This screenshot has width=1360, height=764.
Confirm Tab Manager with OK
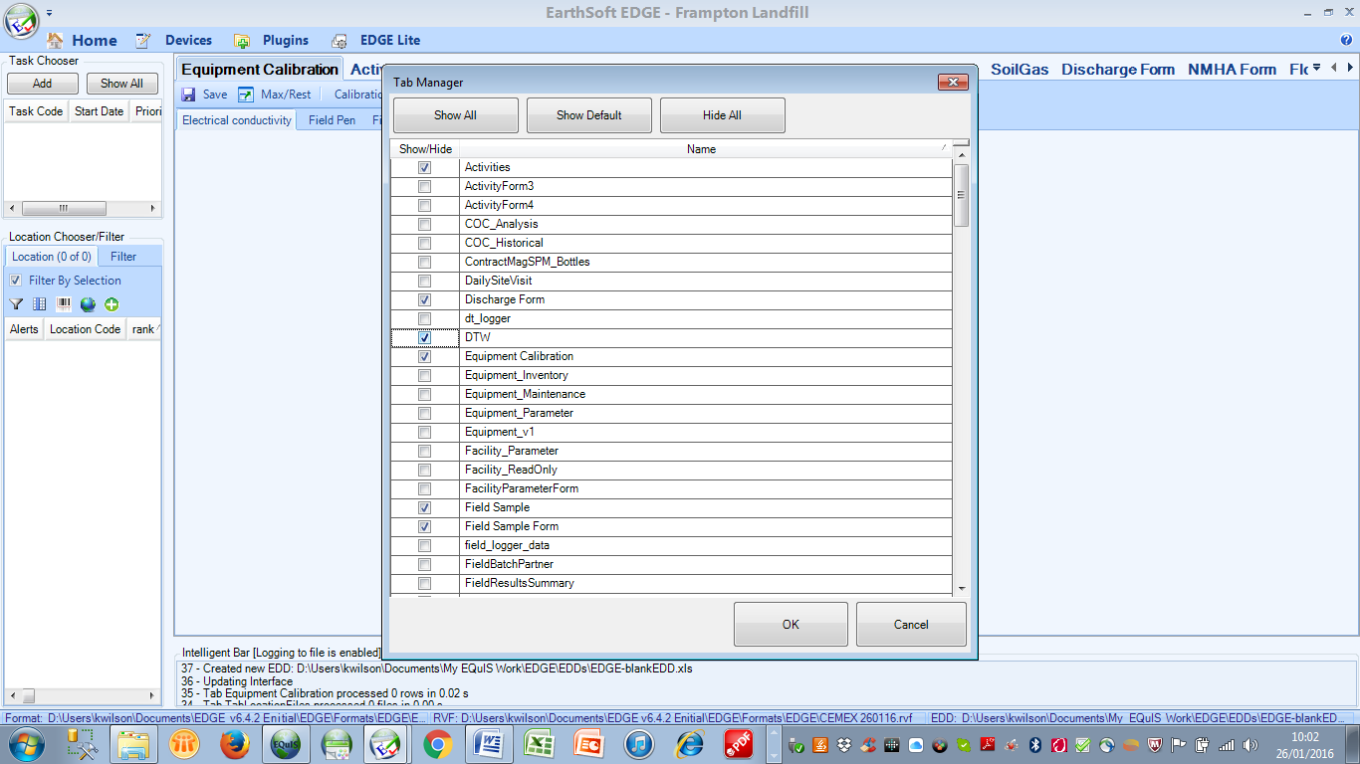click(791, 625)
